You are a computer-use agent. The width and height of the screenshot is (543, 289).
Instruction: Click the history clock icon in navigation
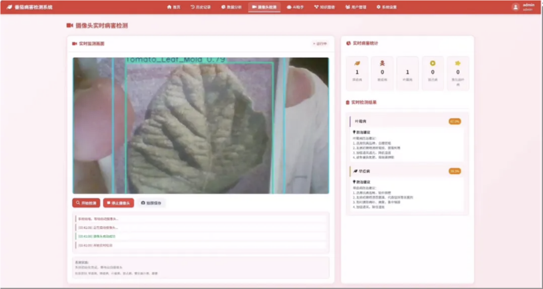192,7
